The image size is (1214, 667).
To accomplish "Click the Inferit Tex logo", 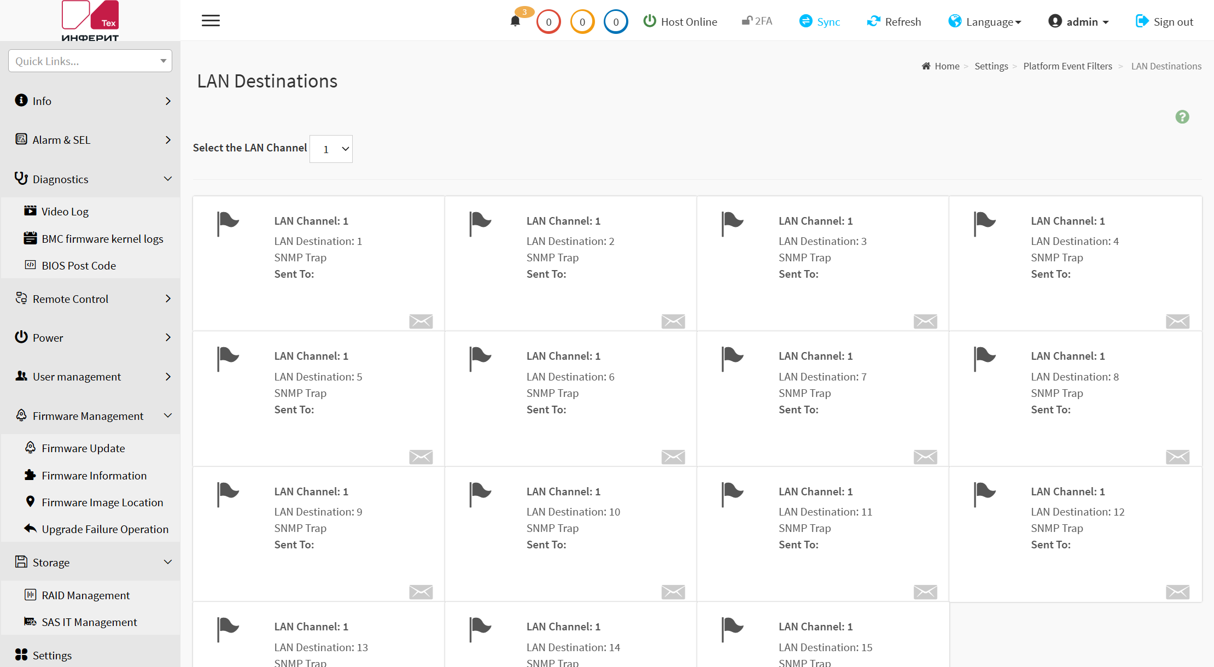I will tap(90, 21).
